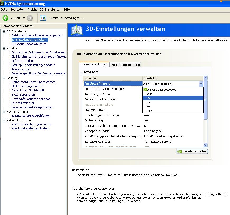Click the green Zurück back arrow icon
This screenshot has width=230, height=215.
point(6,18)
